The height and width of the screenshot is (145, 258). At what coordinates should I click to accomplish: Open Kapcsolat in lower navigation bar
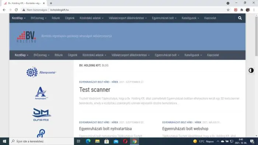(213, 55)
